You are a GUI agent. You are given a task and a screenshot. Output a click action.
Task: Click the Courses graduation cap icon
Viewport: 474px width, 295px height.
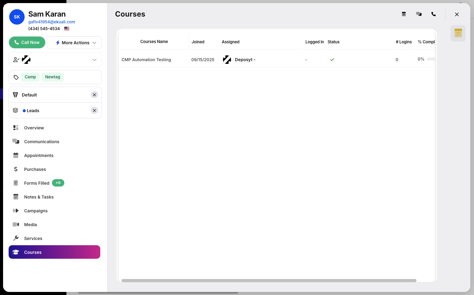[16, 252]
